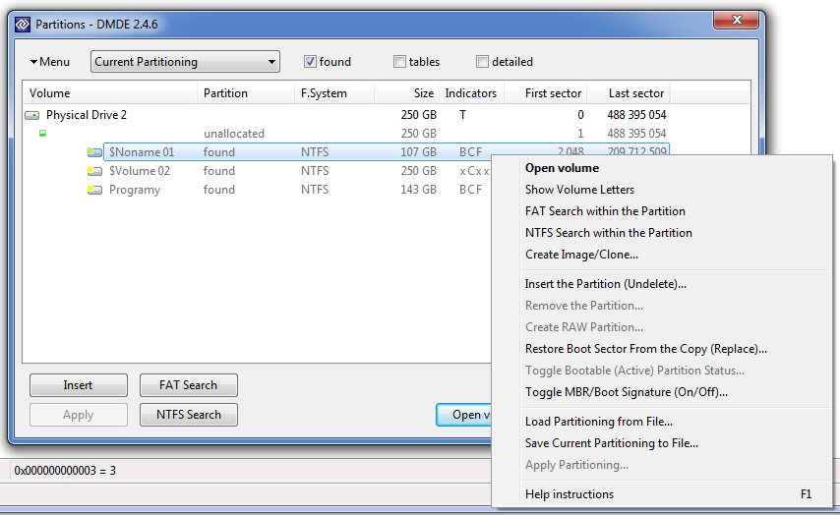
Task: Click the First sector column header
Action: (x=545, y=93)
